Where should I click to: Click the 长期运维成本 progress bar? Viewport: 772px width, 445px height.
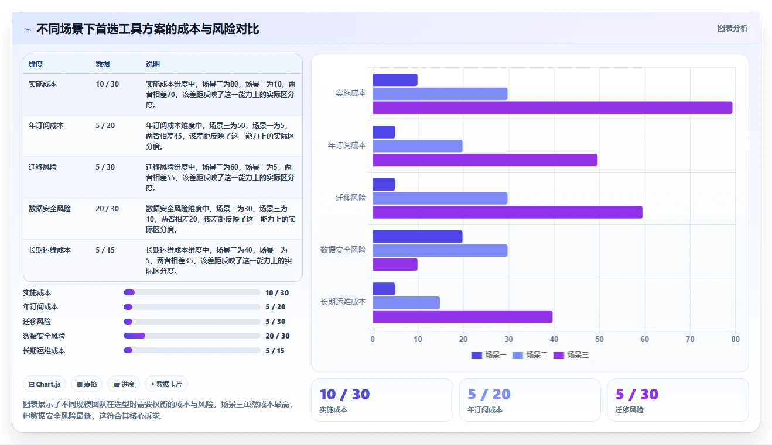click(x=192, y=350)
